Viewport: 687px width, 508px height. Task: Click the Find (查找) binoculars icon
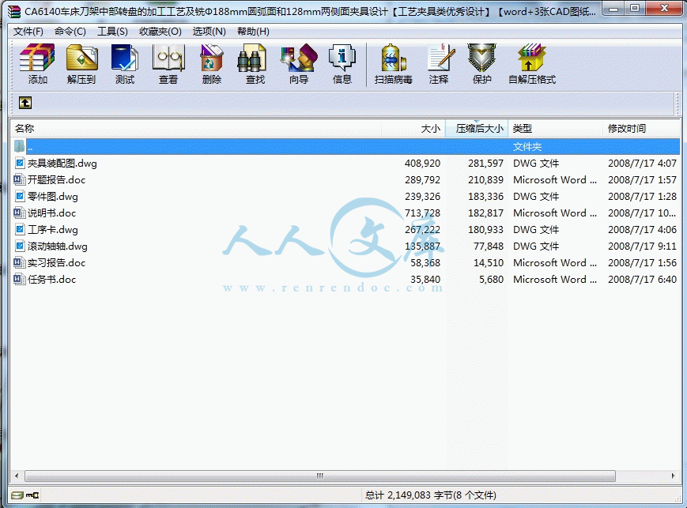[251, 58]
